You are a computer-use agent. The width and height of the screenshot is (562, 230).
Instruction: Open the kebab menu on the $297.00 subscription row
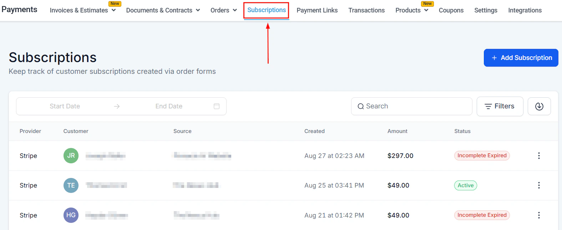[539, 156]
